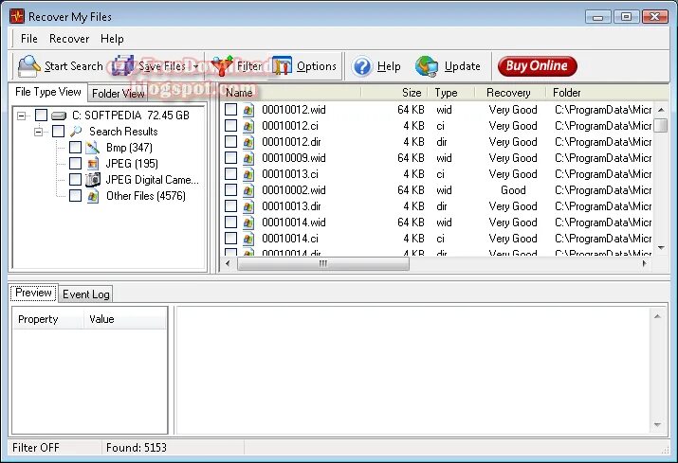Click the 'Good' recovery value for 00010002.wid
This screenshot has width=678, height=463.
pos(513,190)
